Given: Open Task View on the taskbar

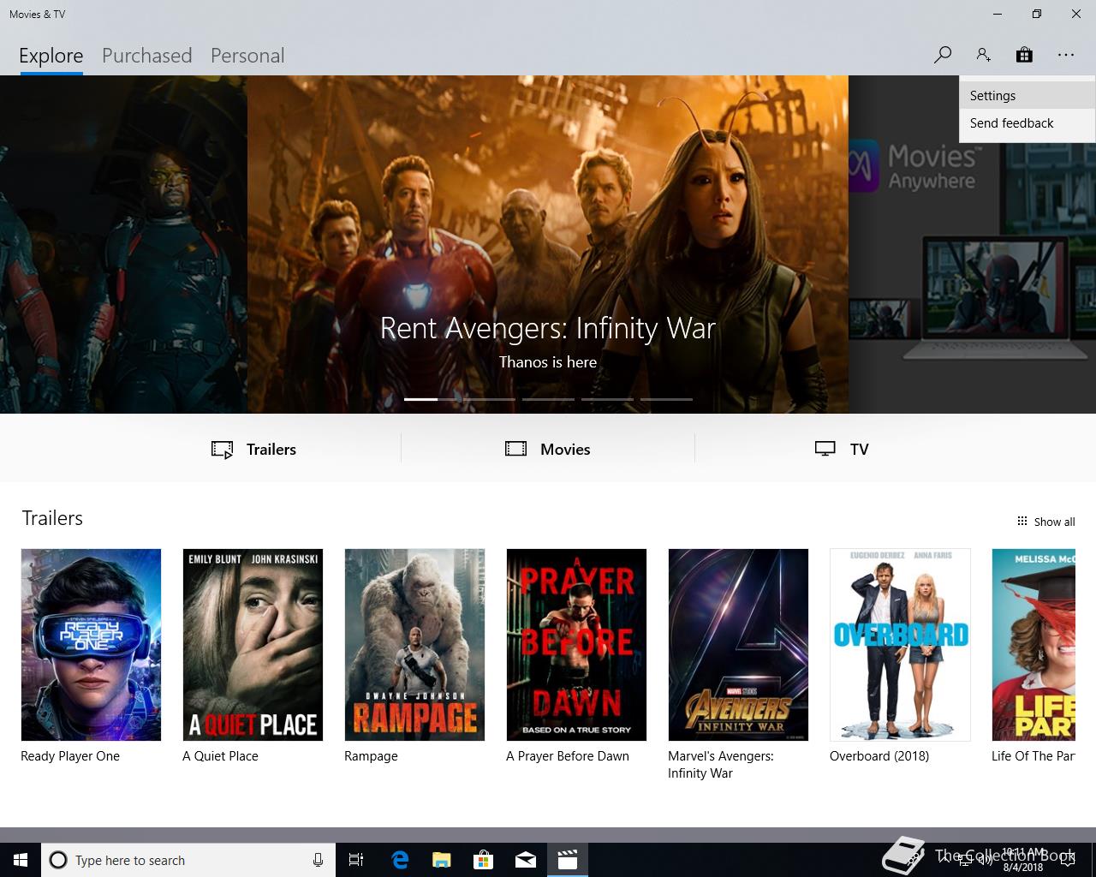Looking at the screenshot, I should click(x=356, y=860).
